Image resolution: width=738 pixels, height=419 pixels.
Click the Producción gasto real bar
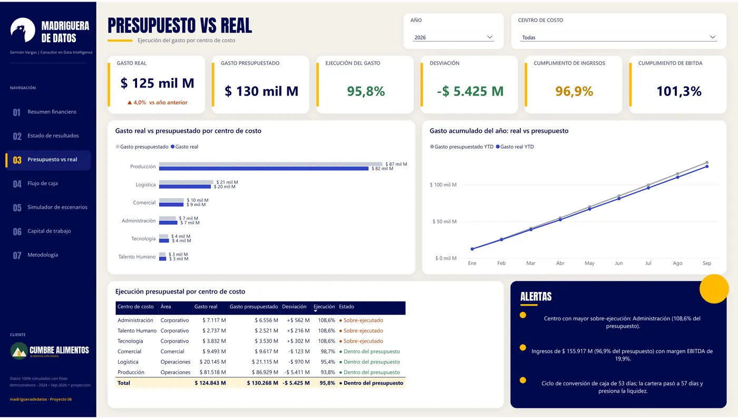[264, 169]
